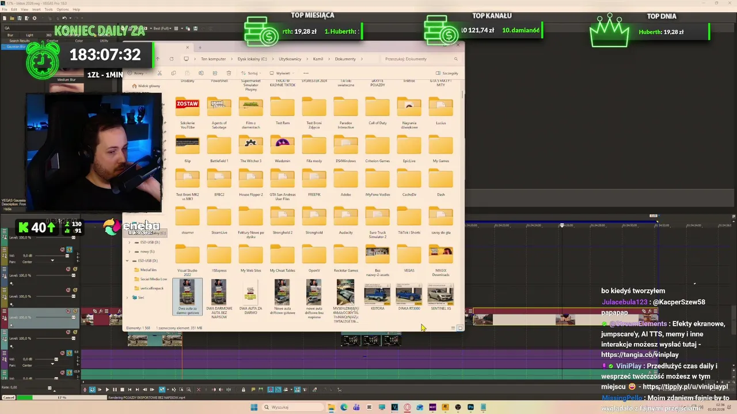Image resolution: width=737 pixels, height=414 pixels.
Task: Cut the selected file in Explorer toolbar
Action: tap(160, 73)
